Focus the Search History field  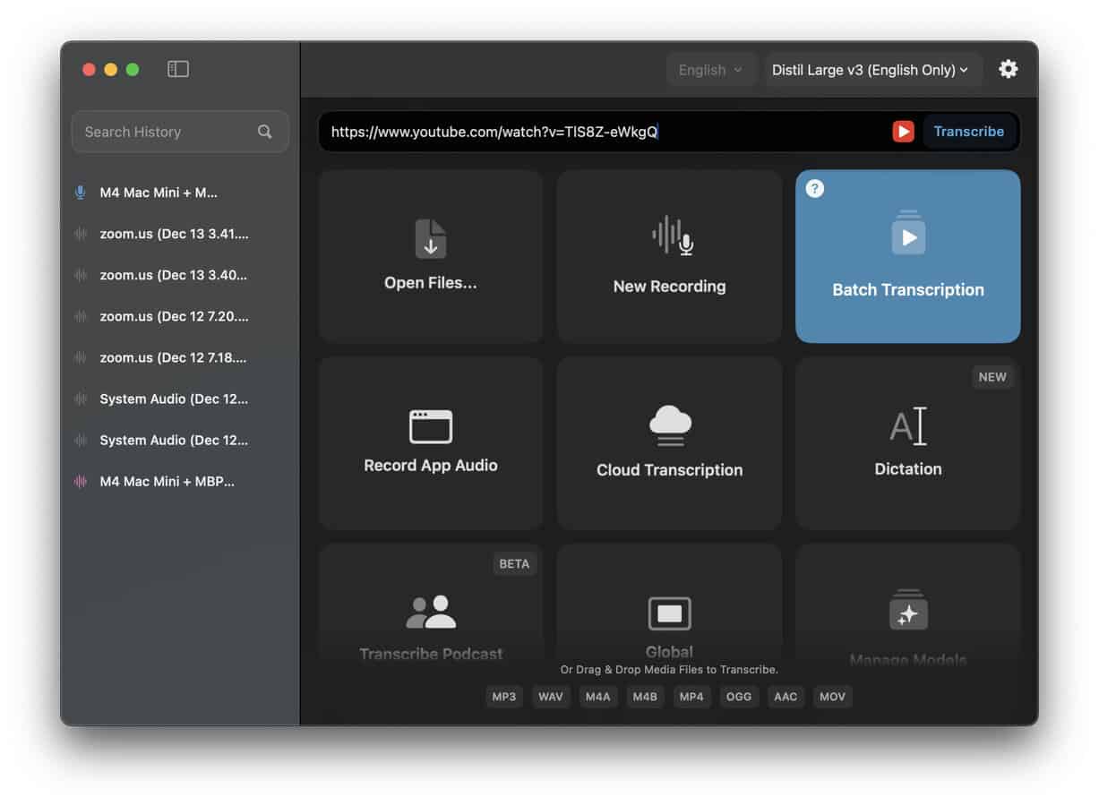coord(166,132)
